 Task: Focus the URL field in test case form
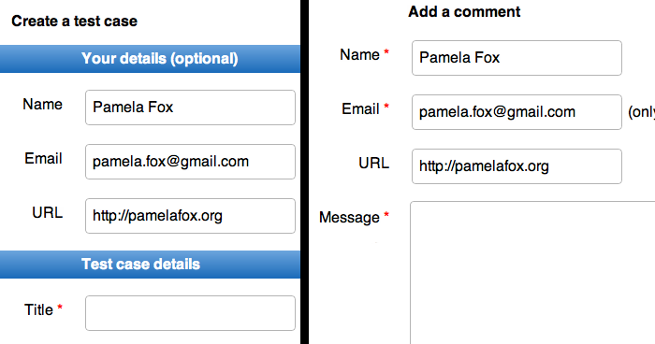pyautogui.click(x=190, y=216)
